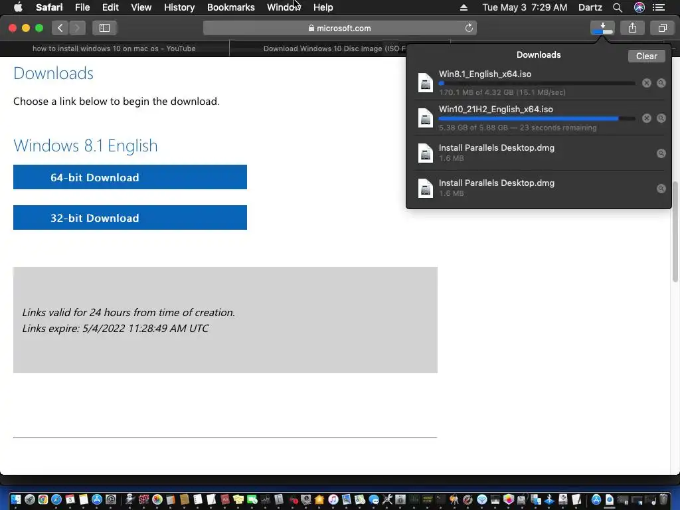This screenshot has width=680, height=510.
Task: Close the Downloads popover via toolbar download icon
Action: tap(602, 28)
